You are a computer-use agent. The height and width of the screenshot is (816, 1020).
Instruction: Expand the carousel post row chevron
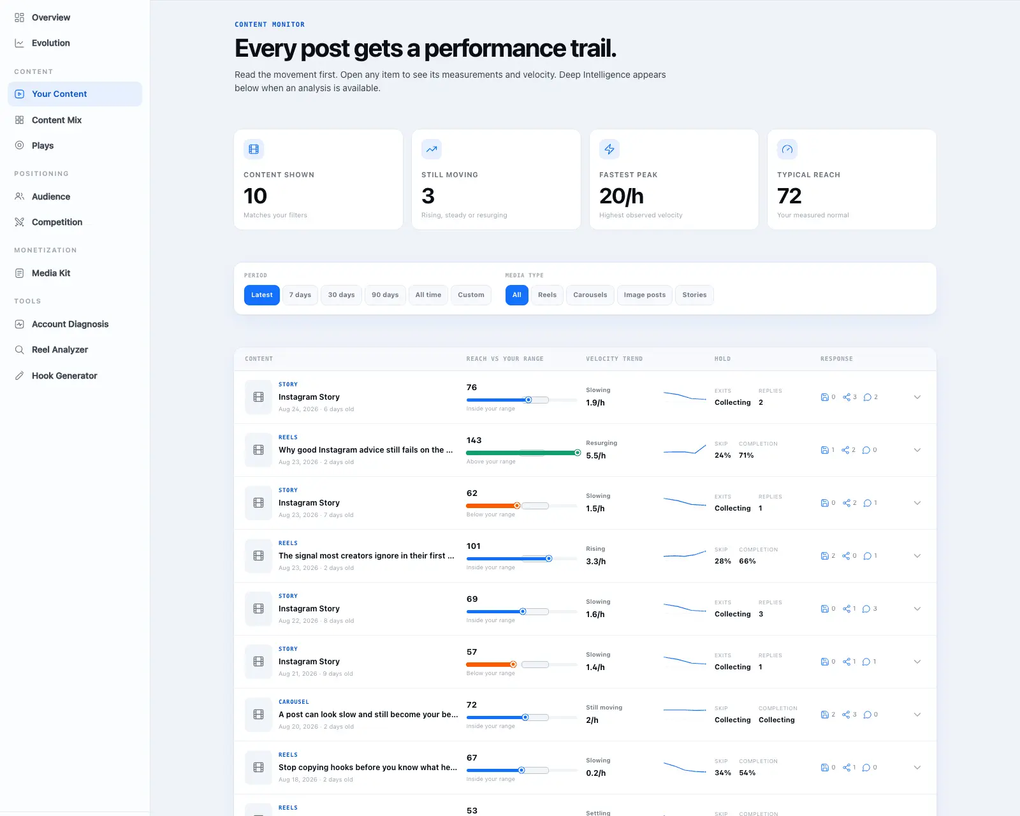[917, 715]
